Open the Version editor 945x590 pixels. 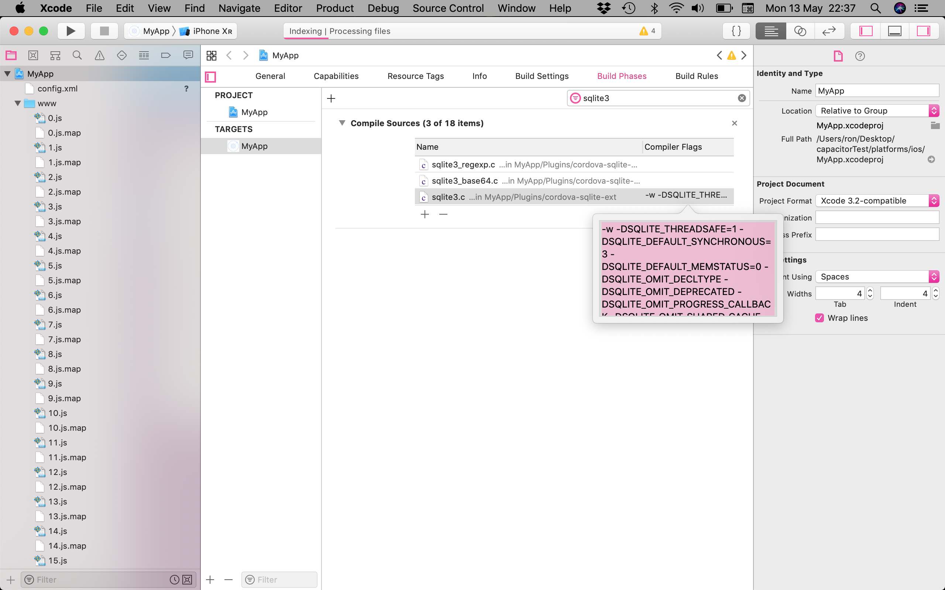click(x=829, y=31)
